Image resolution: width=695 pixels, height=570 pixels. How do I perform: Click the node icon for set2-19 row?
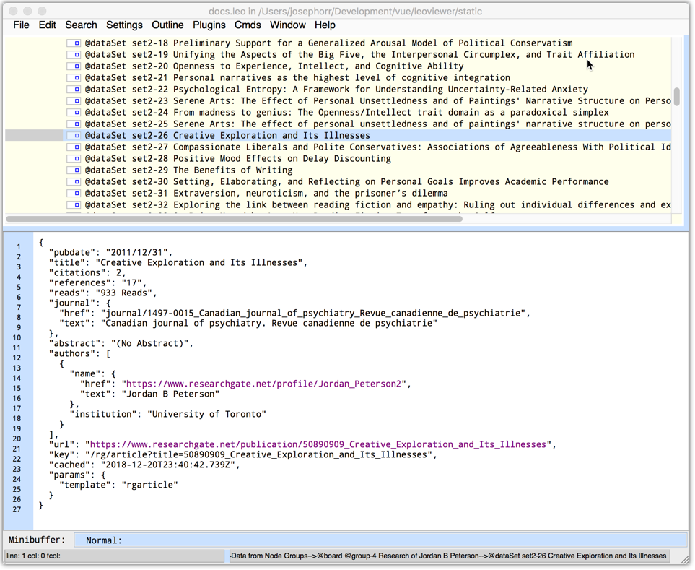click(74, 55)
